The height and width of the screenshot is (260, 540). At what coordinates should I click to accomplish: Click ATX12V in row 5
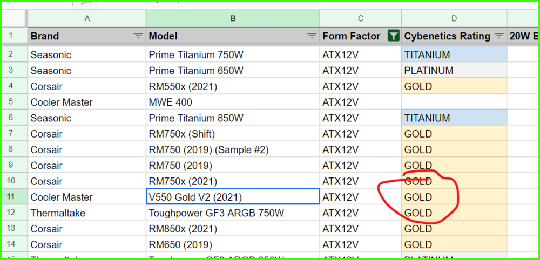[x=361, y=102]
